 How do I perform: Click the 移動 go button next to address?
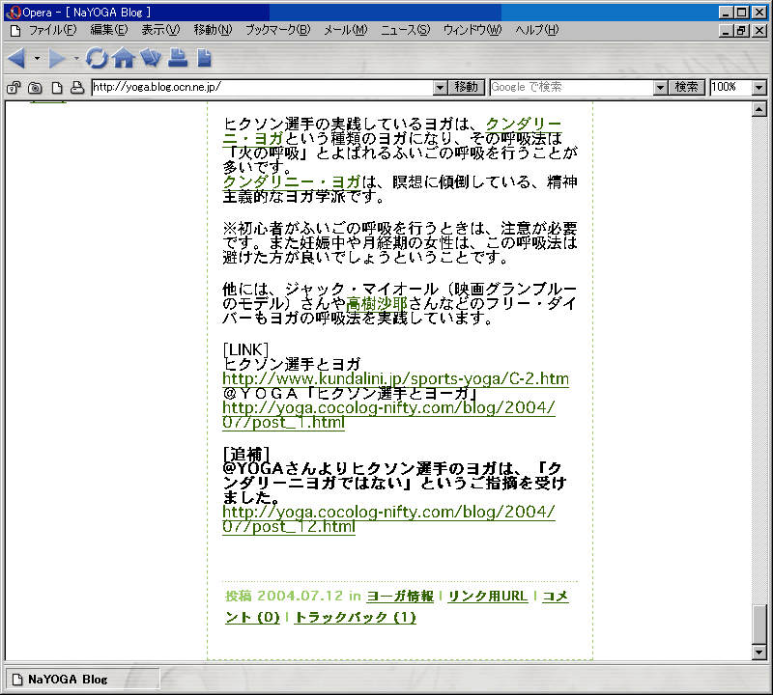(x=467, y=88)
